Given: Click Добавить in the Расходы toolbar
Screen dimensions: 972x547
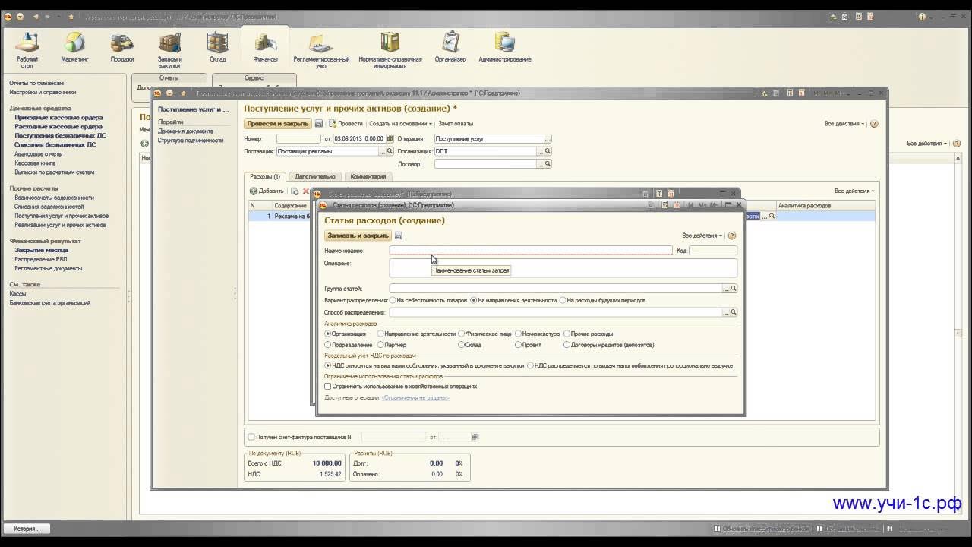Looking at the screenshot, I should tap(267, 191).
